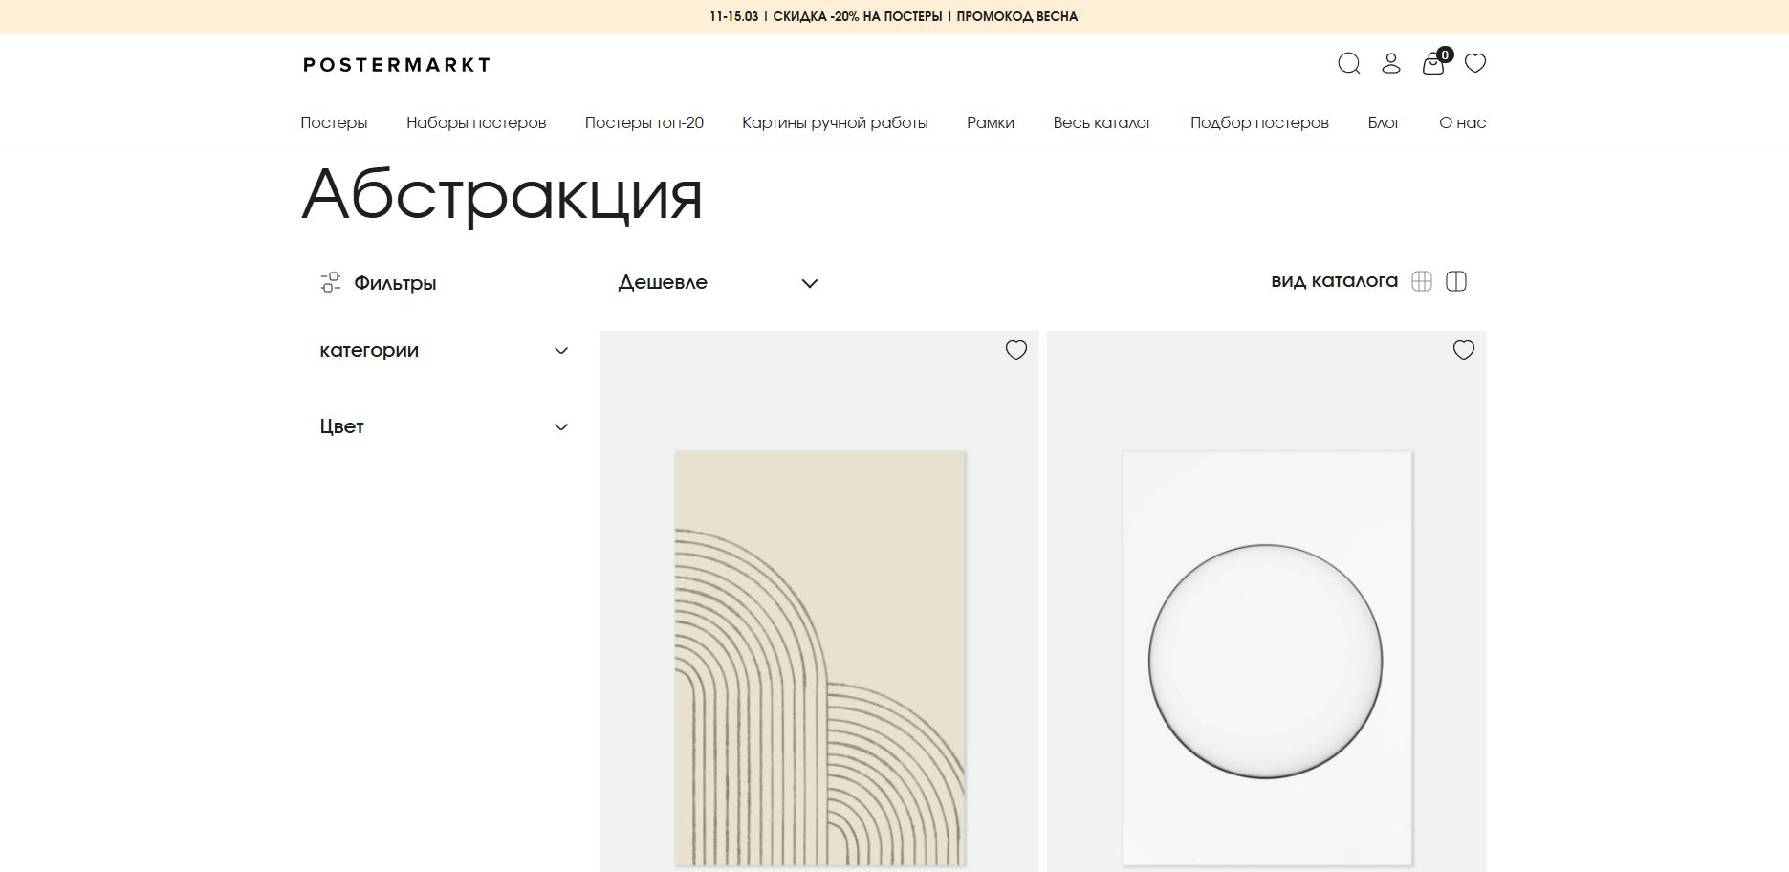The height and width of the screenshot is (872, 1789).
Task: Go to the Блог page
Action: tap(1385, 122)
